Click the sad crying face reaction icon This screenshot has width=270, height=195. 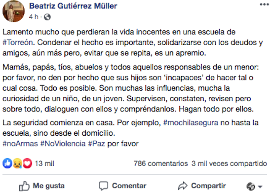pos(17,163)
